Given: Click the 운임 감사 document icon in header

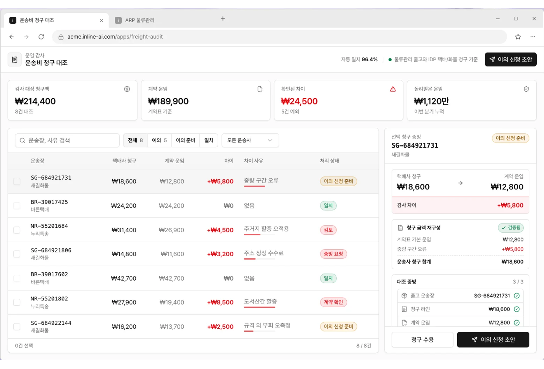Looking at the screenshot, I should [15, 60].
